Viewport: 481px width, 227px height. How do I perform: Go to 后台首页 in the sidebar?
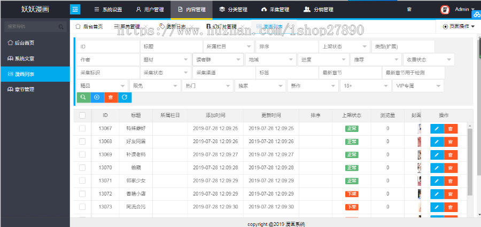pyautogui.click(x=35, y=43)
